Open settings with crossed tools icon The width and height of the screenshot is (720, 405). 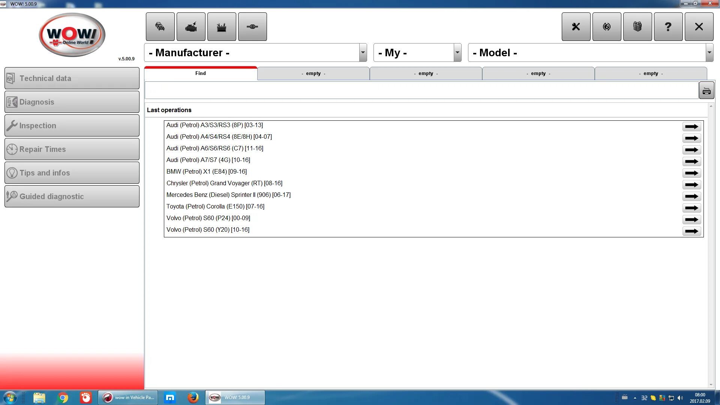pos(576,27)
